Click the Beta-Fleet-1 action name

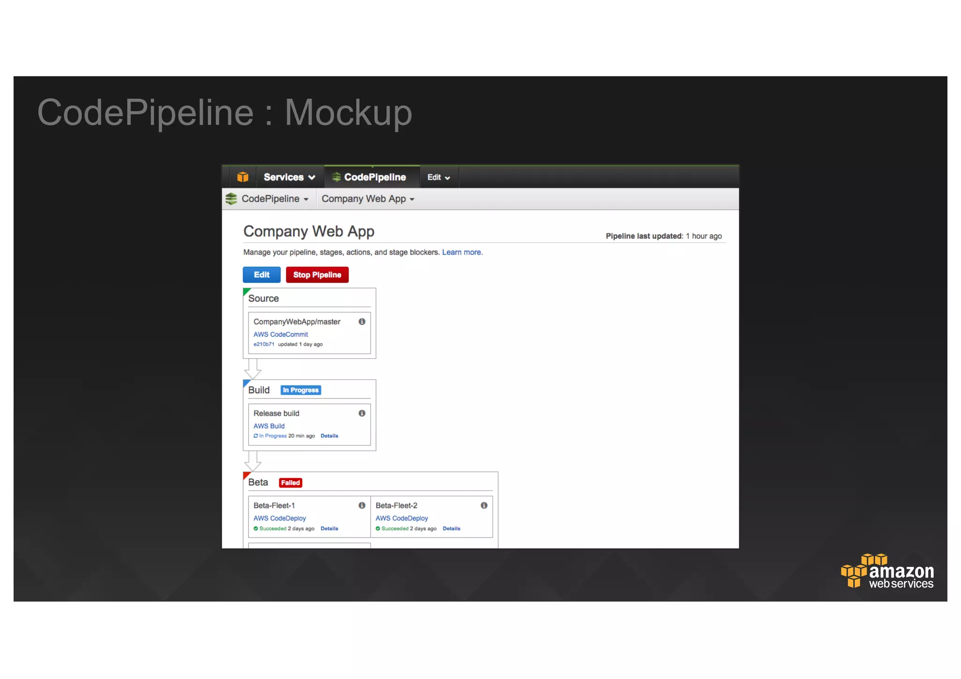point(274,505)
